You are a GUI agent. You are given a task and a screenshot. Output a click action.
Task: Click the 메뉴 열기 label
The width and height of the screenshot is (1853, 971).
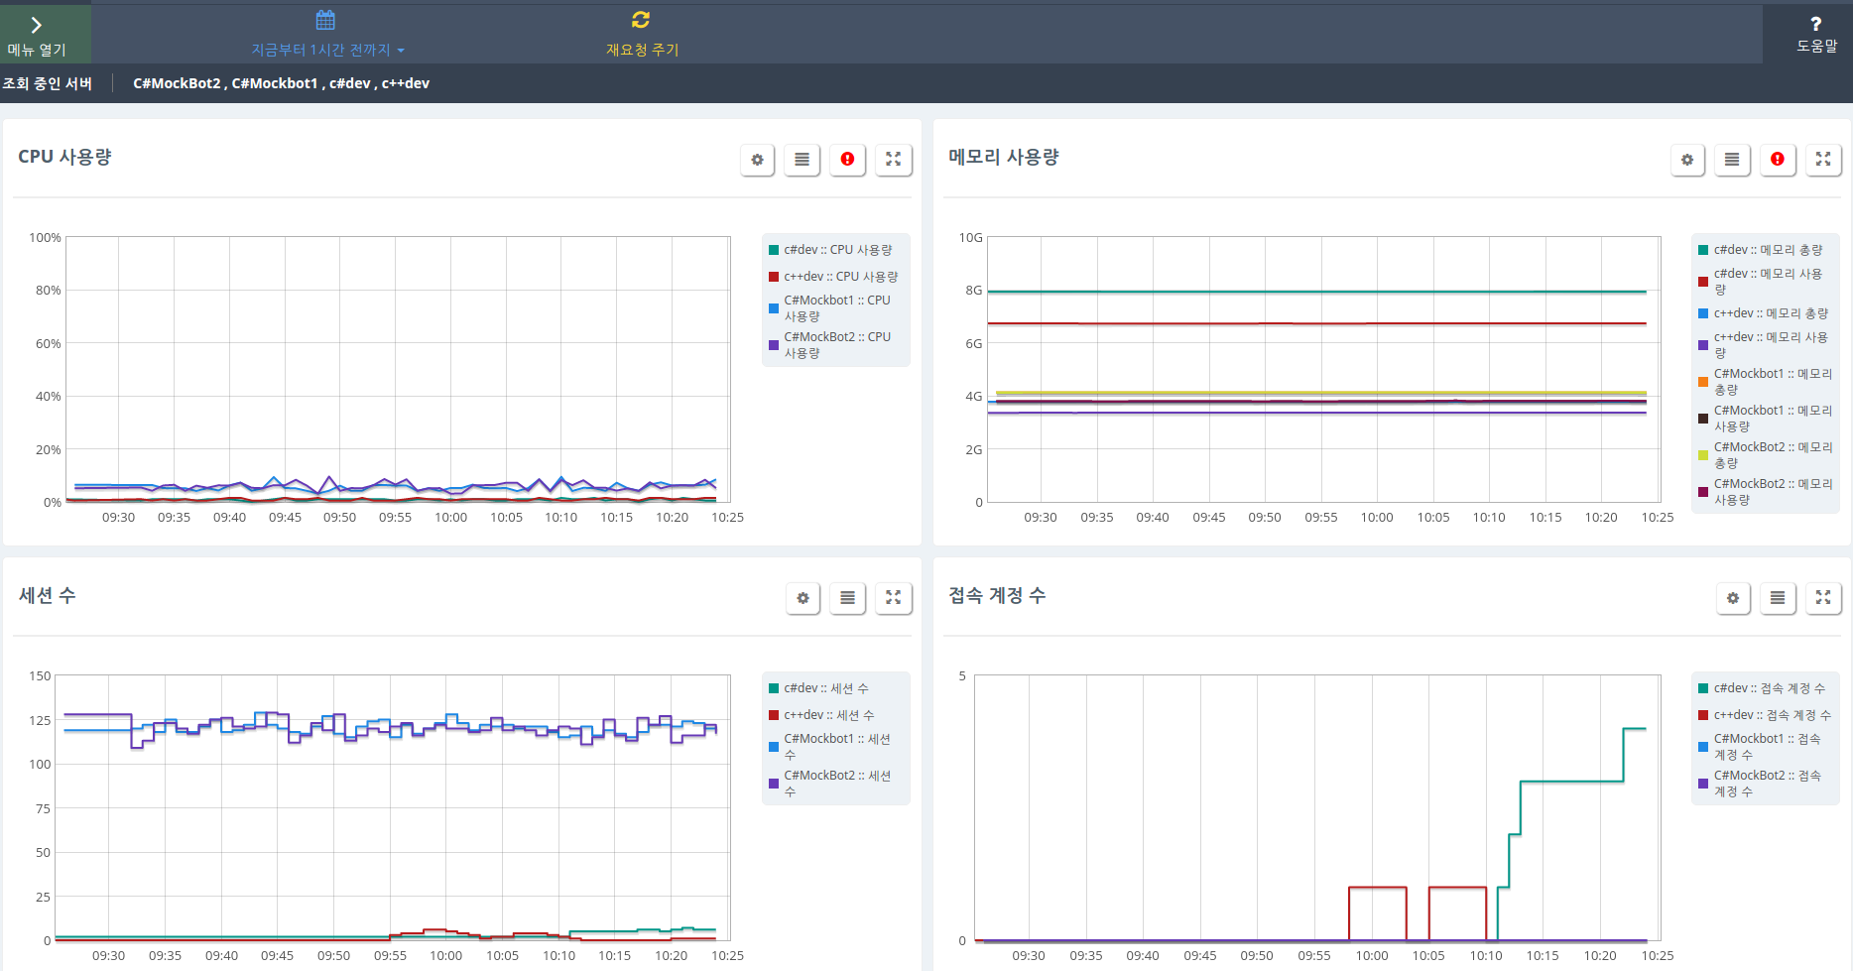tap(37, 50)
